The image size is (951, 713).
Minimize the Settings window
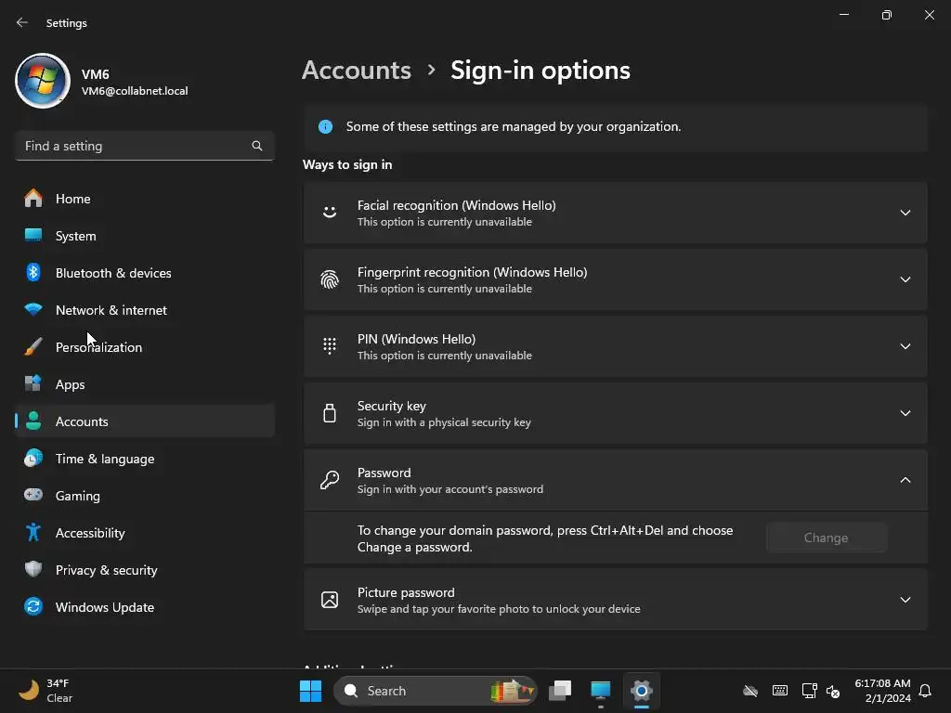coord(843,15)
